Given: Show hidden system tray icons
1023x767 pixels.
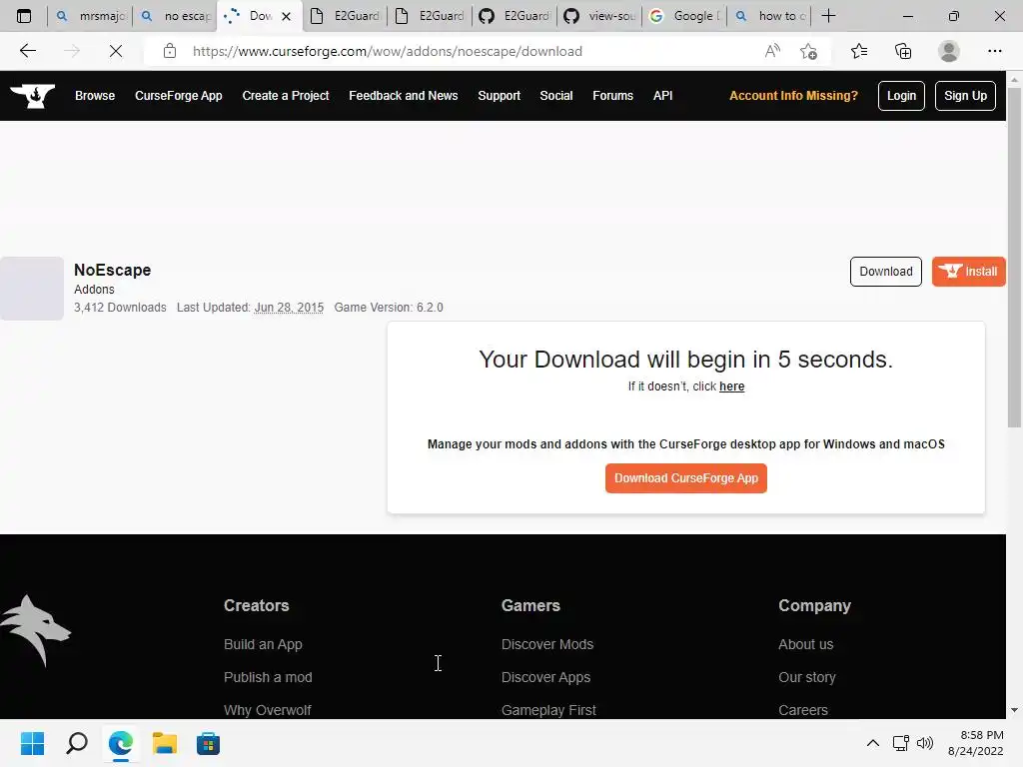Looking at the screenshot, I should (x=873, y=743).
